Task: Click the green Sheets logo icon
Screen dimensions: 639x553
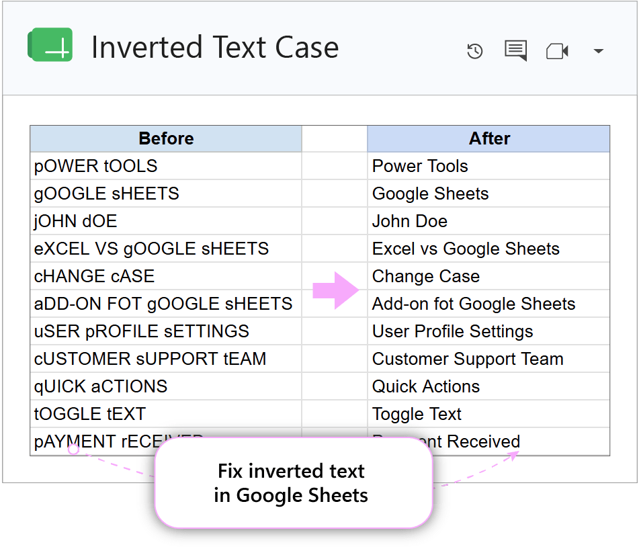Action: click(x=50, y=45)
